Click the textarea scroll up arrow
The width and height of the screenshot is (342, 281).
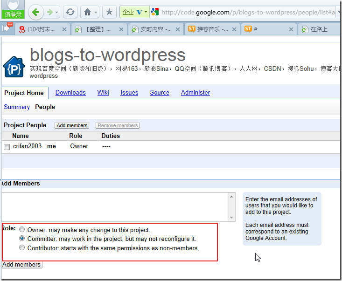point(231,197)
